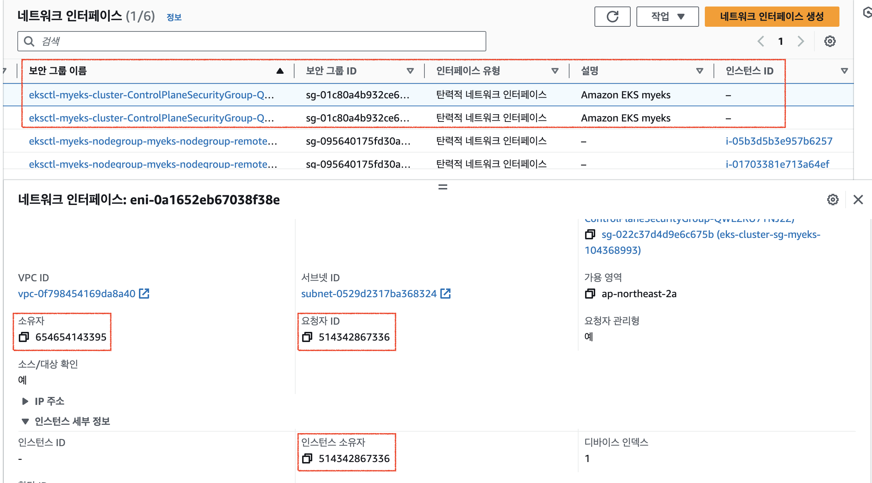Copy requester ID 514342867336
This screenshot has width=872, height=483.
(x=307, y=337)
